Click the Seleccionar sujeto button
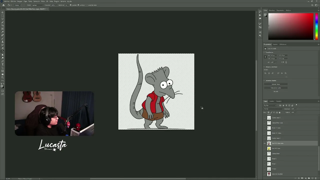The width and height of the screenshot is (320, 180). click(276, 88)
